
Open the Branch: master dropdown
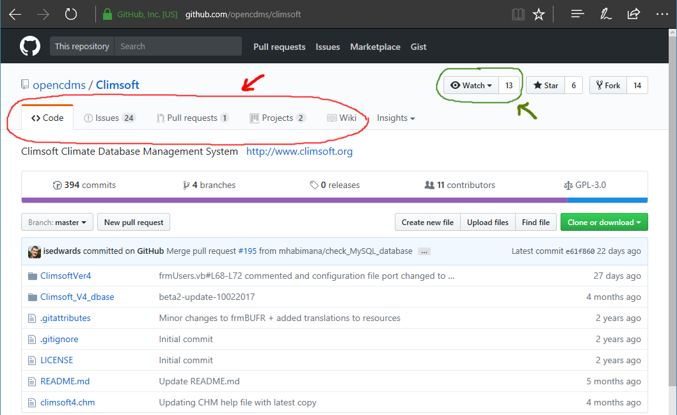[x=57, y=222]
